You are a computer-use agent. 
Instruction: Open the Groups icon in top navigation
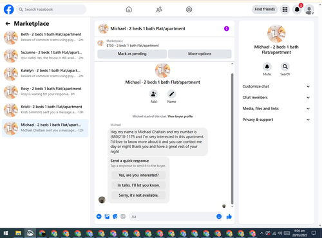(189, 10)
